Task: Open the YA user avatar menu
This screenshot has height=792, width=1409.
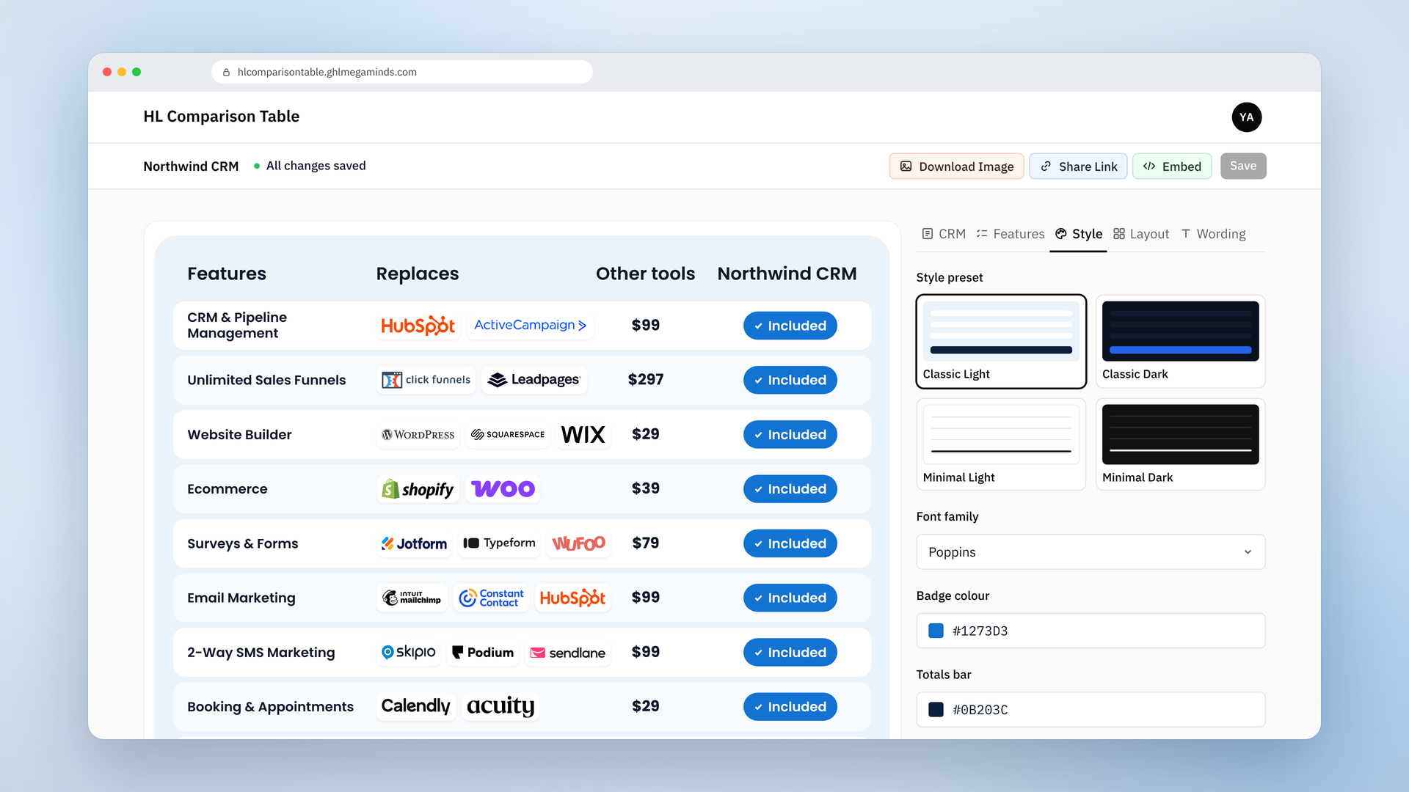Action: click(1246, 117)
